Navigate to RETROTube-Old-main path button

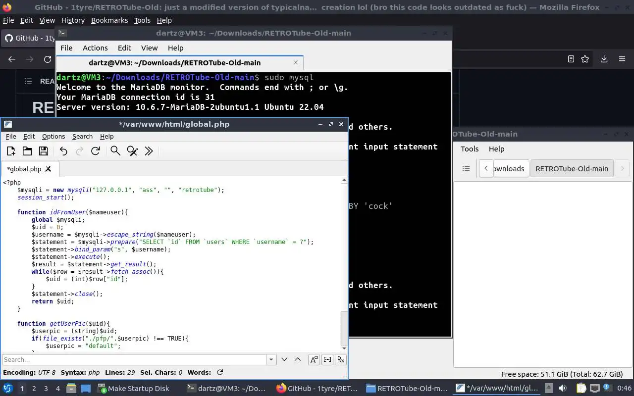(x=572, y=168)
